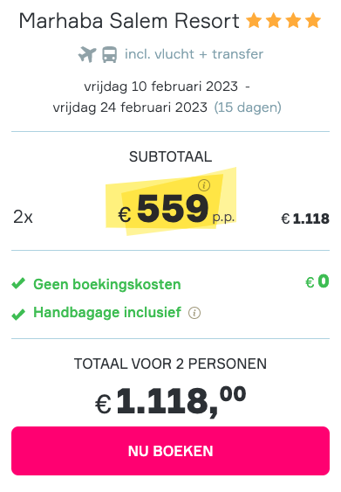Click the airplane flight icon
The height and width of the screenshot is (492, 341).
click(87, 54)
